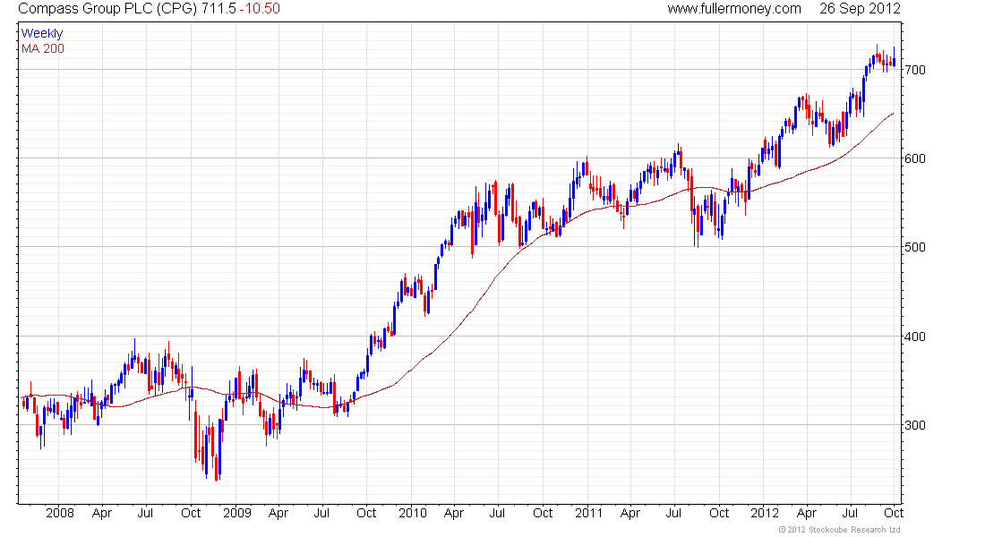The height and width of the screenshot is (537, 985).
Task: Click the final 'Oct' label after 2012
Action: pos(894,513)
